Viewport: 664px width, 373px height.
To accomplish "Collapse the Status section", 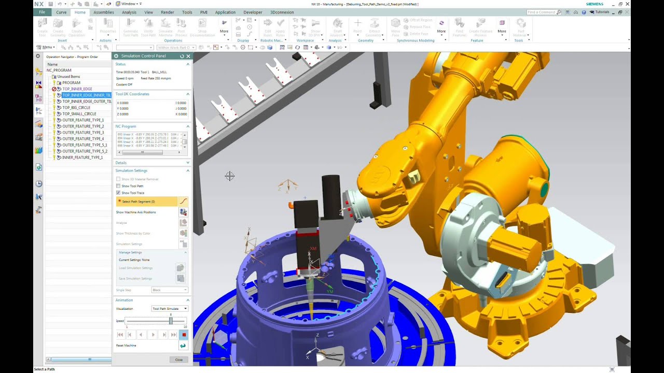I will tap(188, 64).
